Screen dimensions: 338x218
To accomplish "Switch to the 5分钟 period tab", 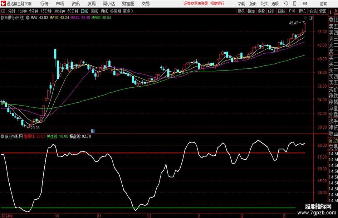I will point(33,11).
